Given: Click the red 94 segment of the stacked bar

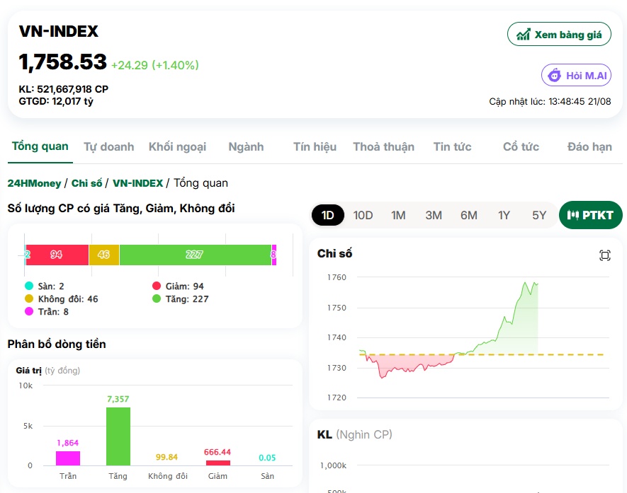Looking at the screenshot, I should tap(57, 255).
